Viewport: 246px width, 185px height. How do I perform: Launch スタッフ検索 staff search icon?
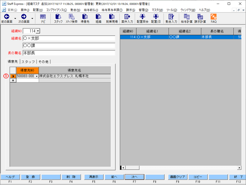tap(72, 18)
